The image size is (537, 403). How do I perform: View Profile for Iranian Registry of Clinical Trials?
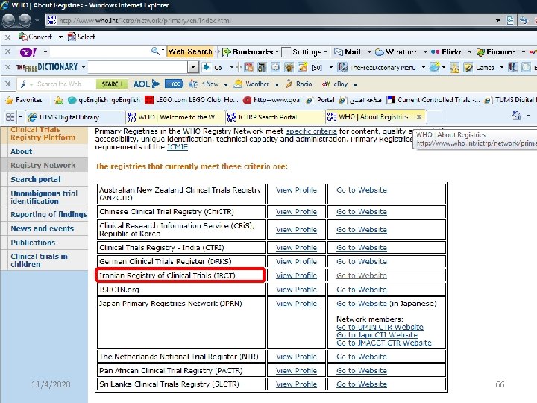click(296, 275)
